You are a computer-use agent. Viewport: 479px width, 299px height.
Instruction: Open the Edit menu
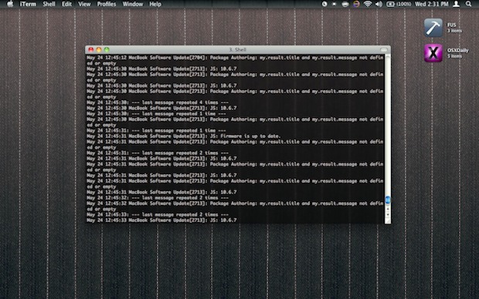click(66, 4)
